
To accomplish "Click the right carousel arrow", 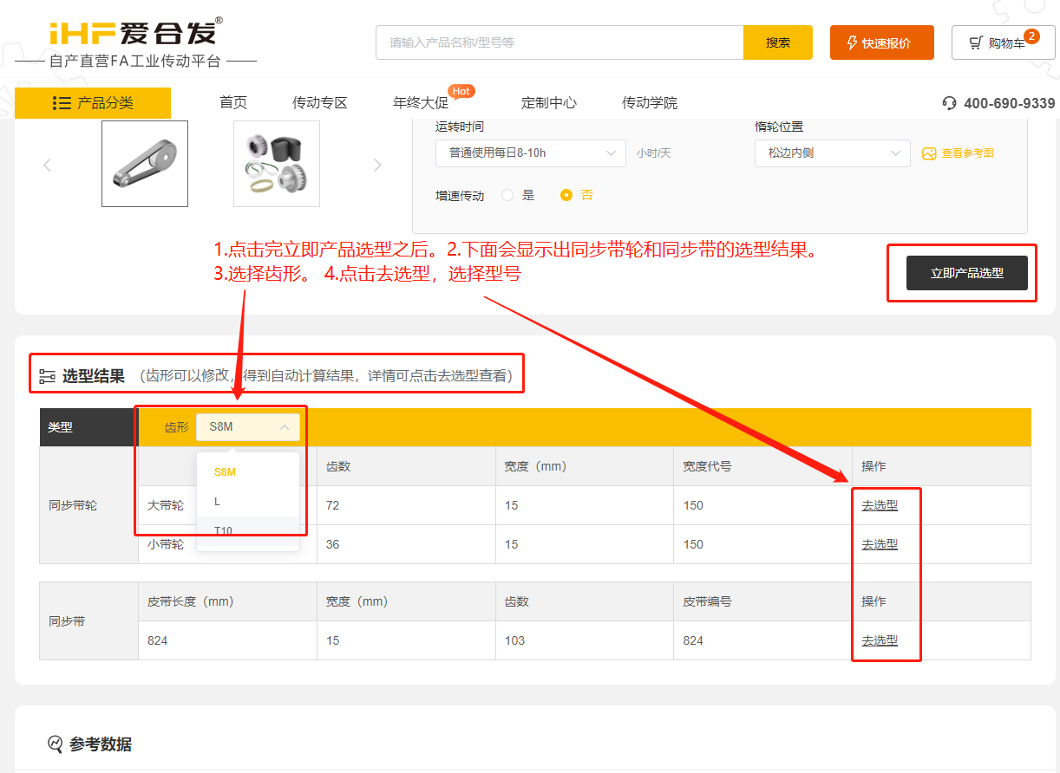I will point(378,164).
